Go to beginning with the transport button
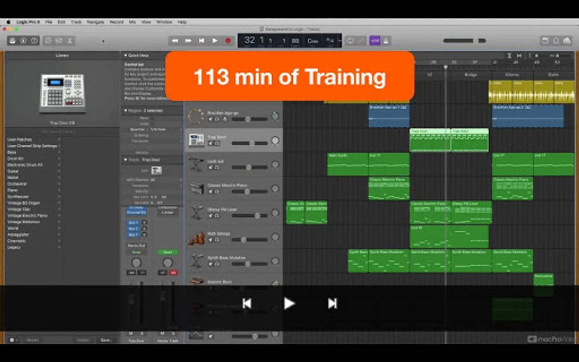 click(201, 41)
